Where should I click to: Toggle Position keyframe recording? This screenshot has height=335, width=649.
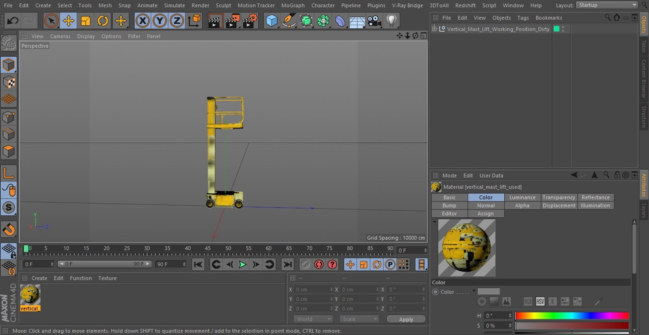pos(350,264)
